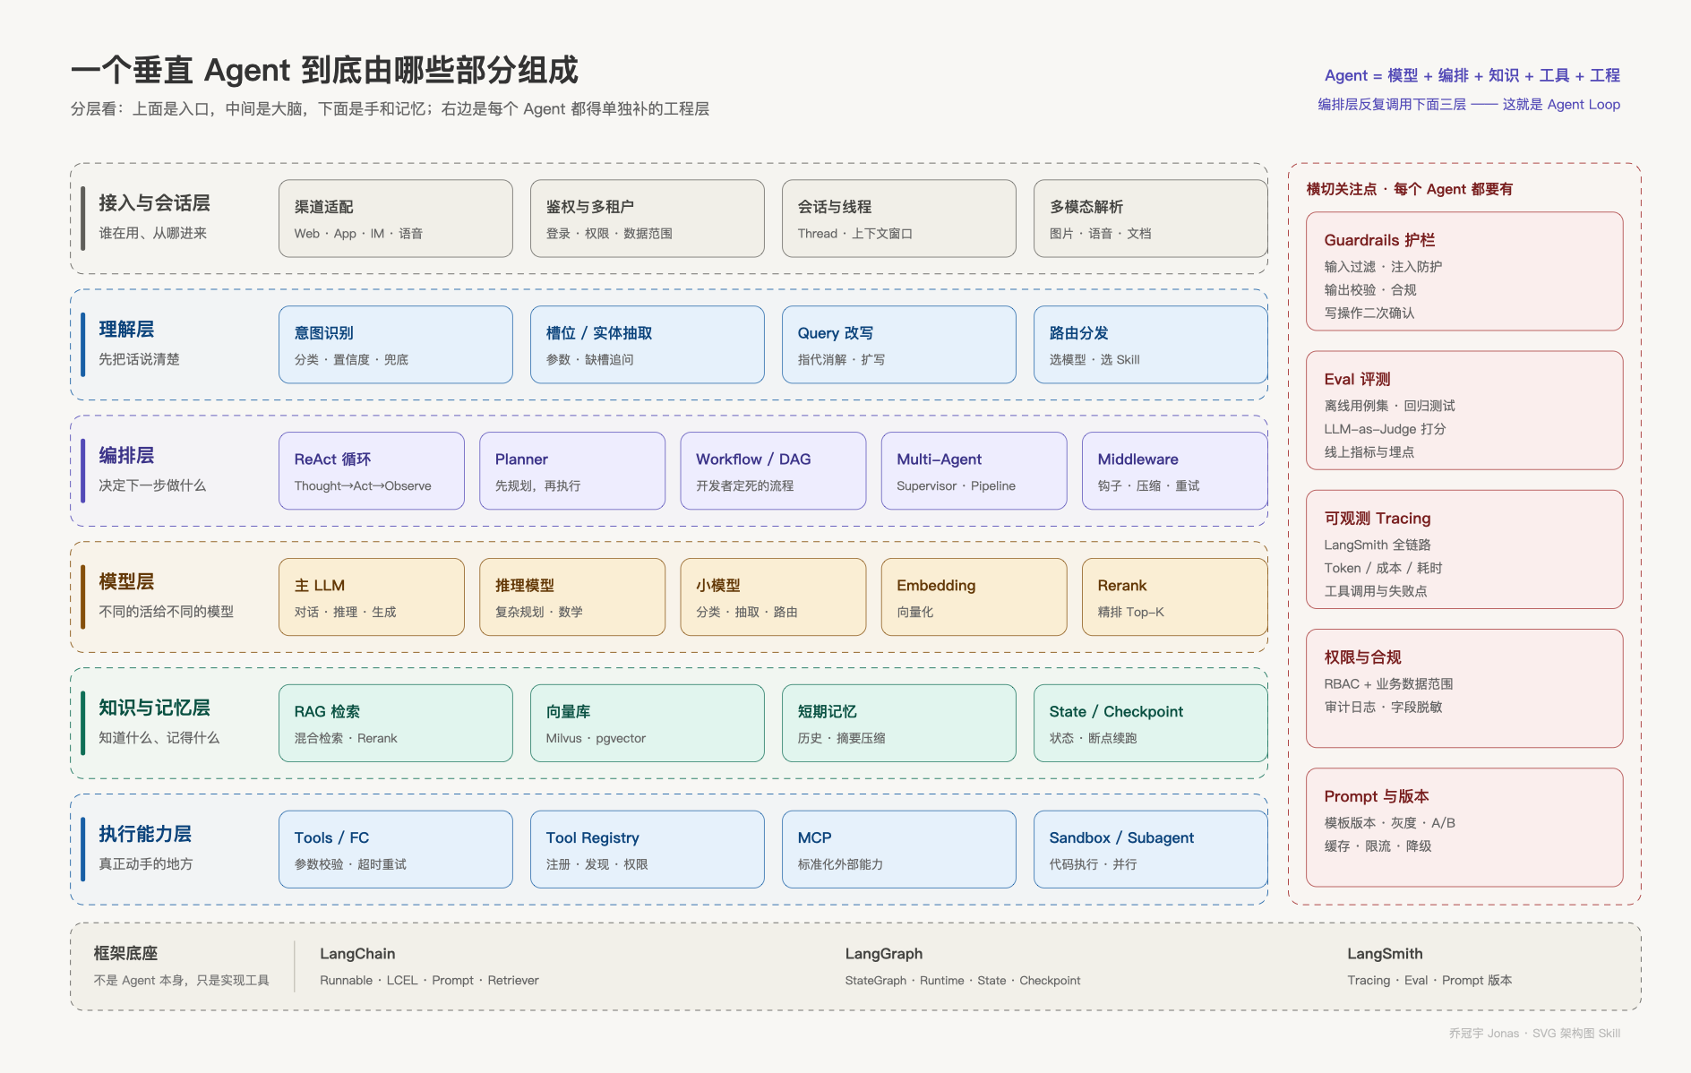
Task: Click the main title 一个垂直 Agent 到底由哪些部分组成
Action: tap(324, 70)
